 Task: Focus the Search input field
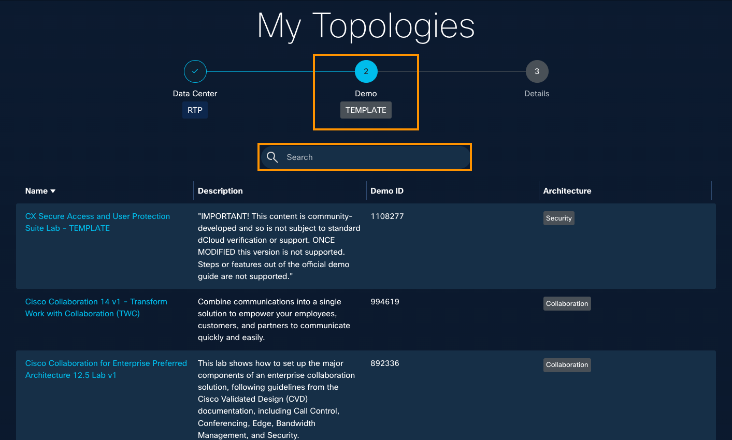point(365,157)
